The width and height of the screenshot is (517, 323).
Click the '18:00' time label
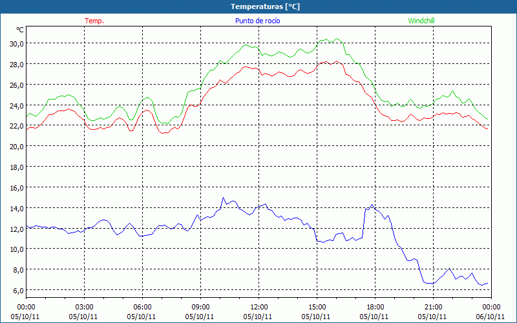[x=375, y=307]
